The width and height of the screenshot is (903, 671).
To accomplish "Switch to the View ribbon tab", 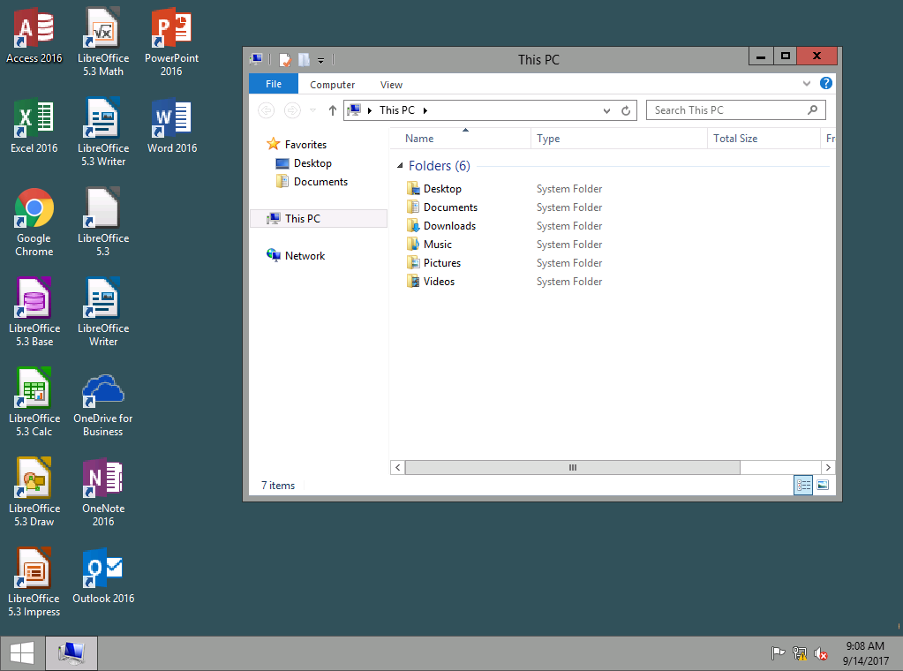I will 391,84.
